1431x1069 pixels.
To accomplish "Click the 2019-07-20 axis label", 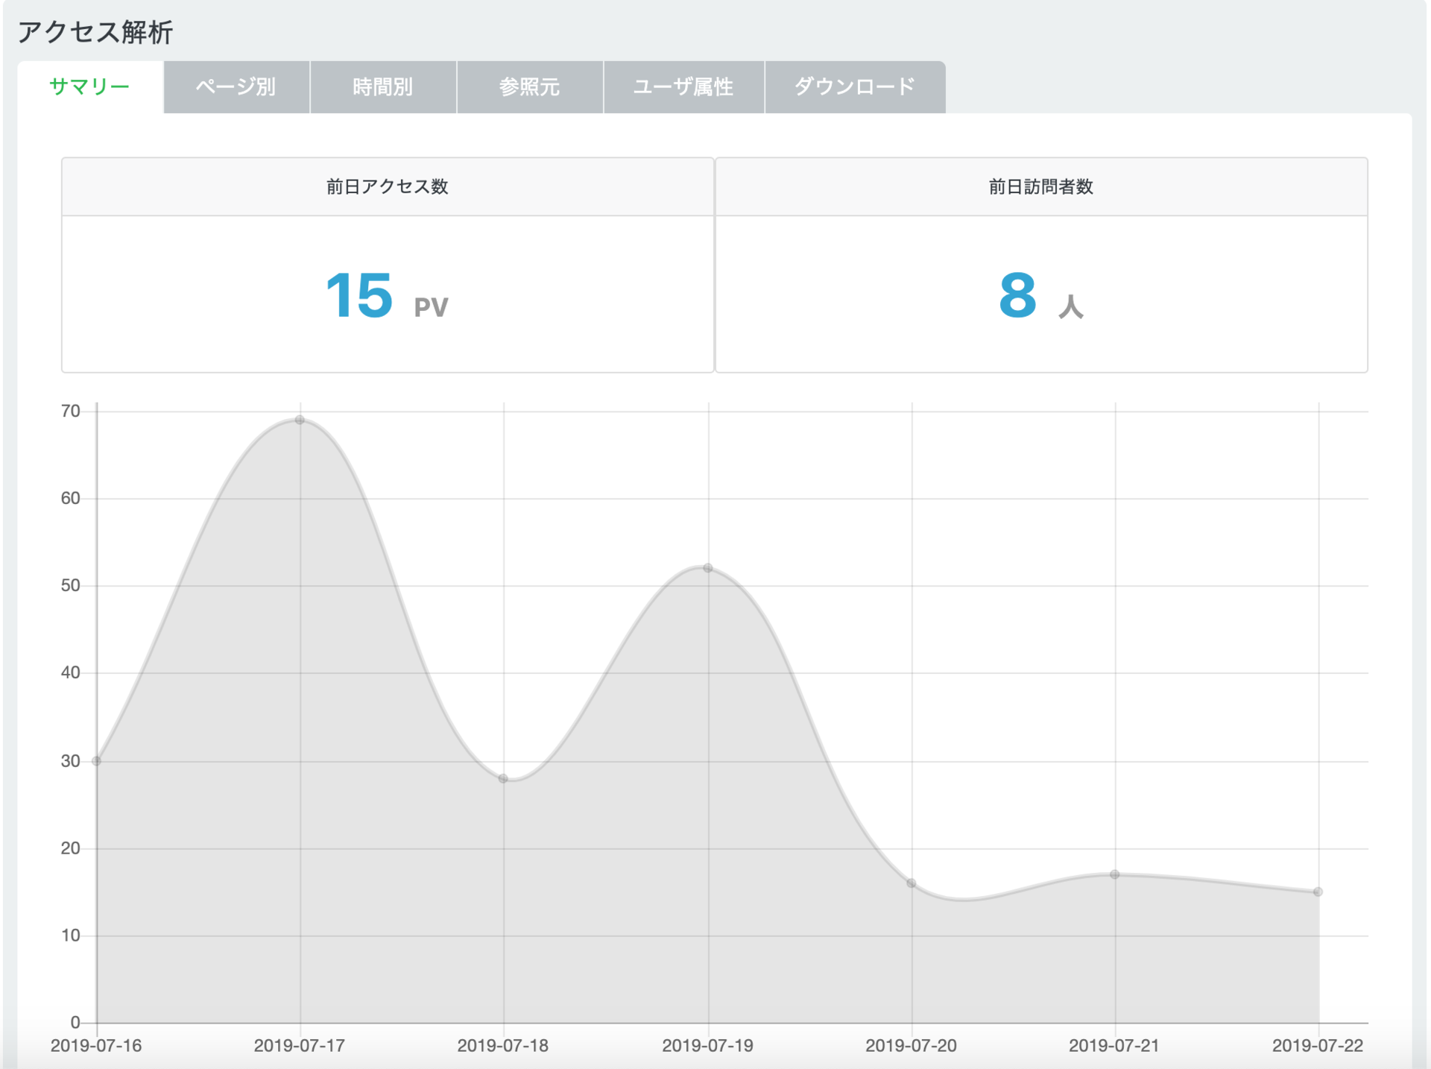I will tap(912, 1046).
